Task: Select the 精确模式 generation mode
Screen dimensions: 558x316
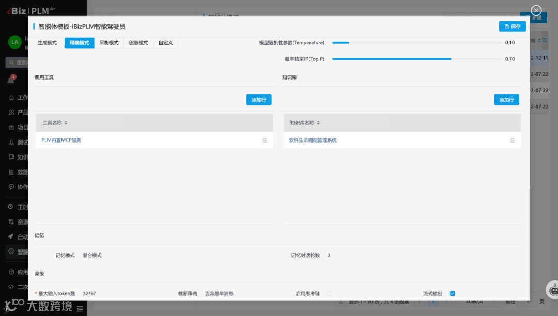Action: click(x=80, y=43)
